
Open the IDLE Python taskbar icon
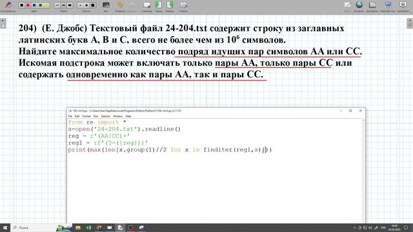[x=120, y=227]
